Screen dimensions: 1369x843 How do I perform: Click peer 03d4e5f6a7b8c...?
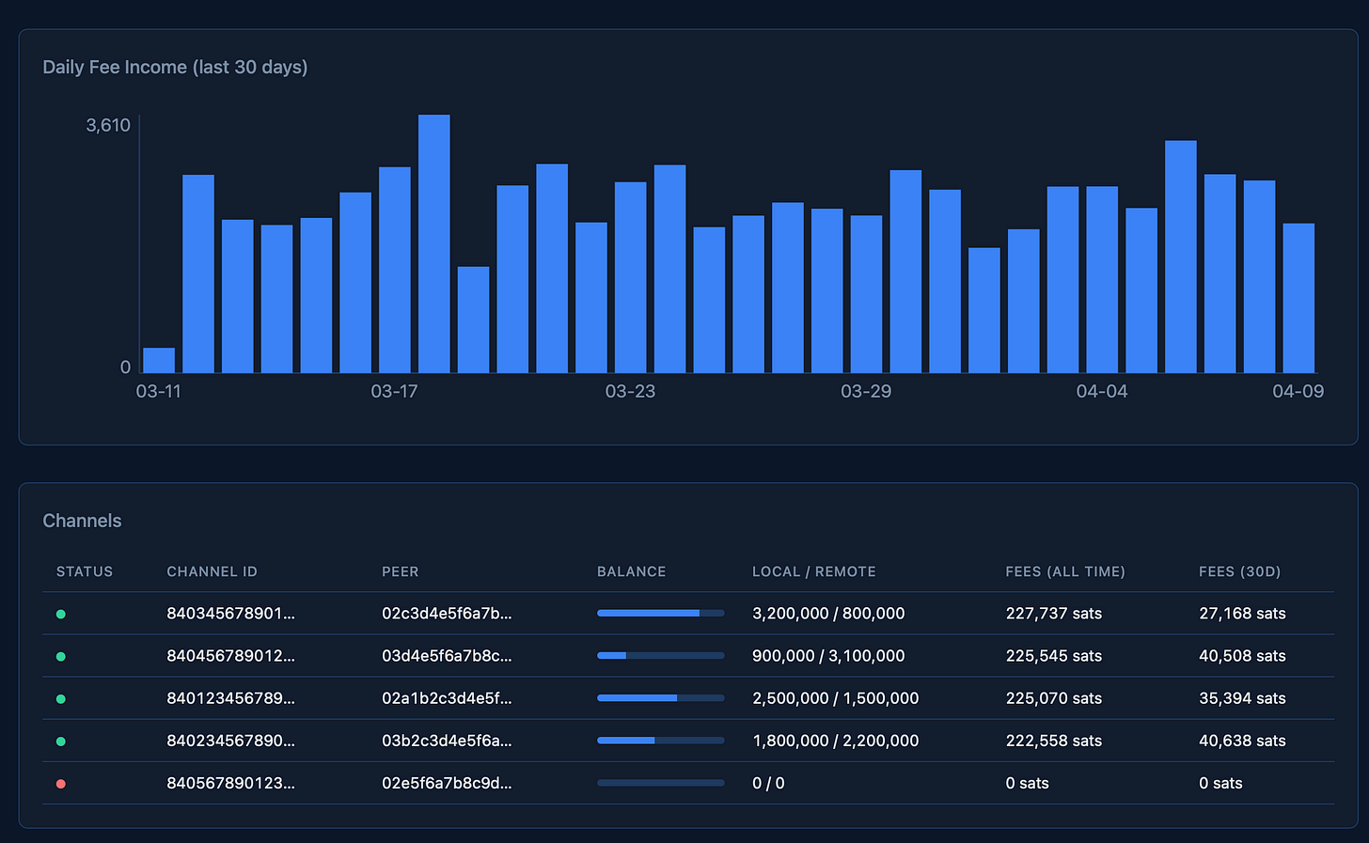coord(447,656)
